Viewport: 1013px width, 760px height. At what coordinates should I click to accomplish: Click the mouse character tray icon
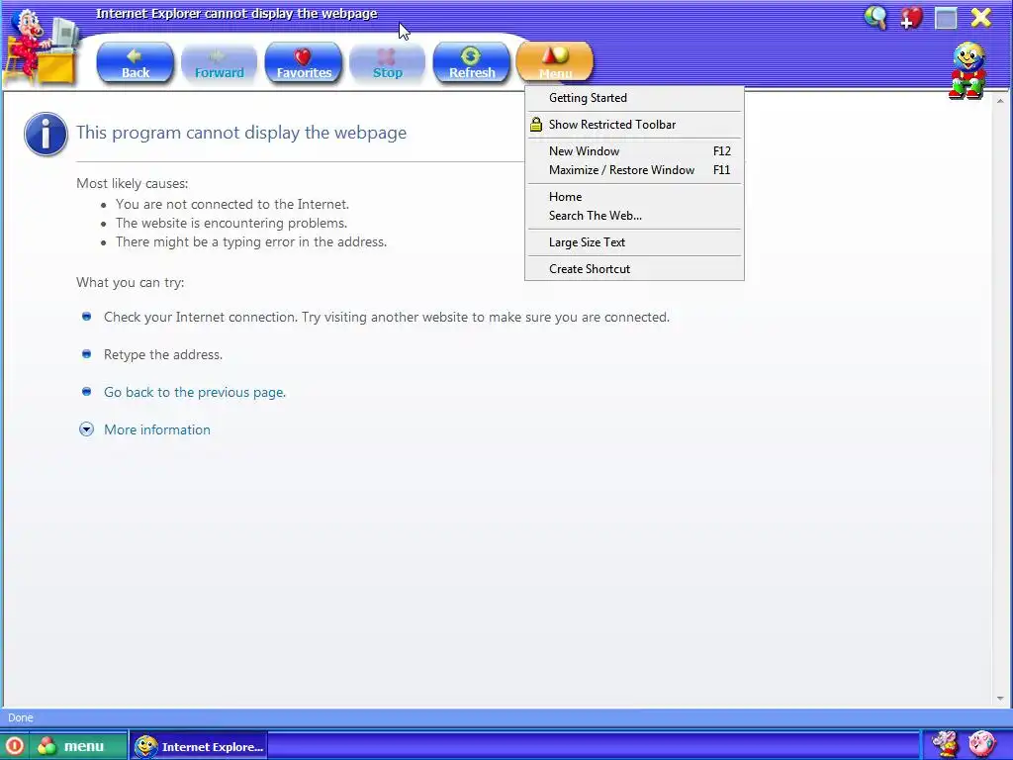coord(945,744)
